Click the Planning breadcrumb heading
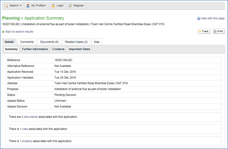Image resolution: width=228 pixels, height=149 pixels. click(x=11, y=18)
